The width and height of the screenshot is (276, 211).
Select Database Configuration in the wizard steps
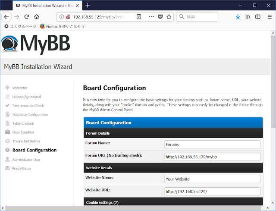click(30, 115)
